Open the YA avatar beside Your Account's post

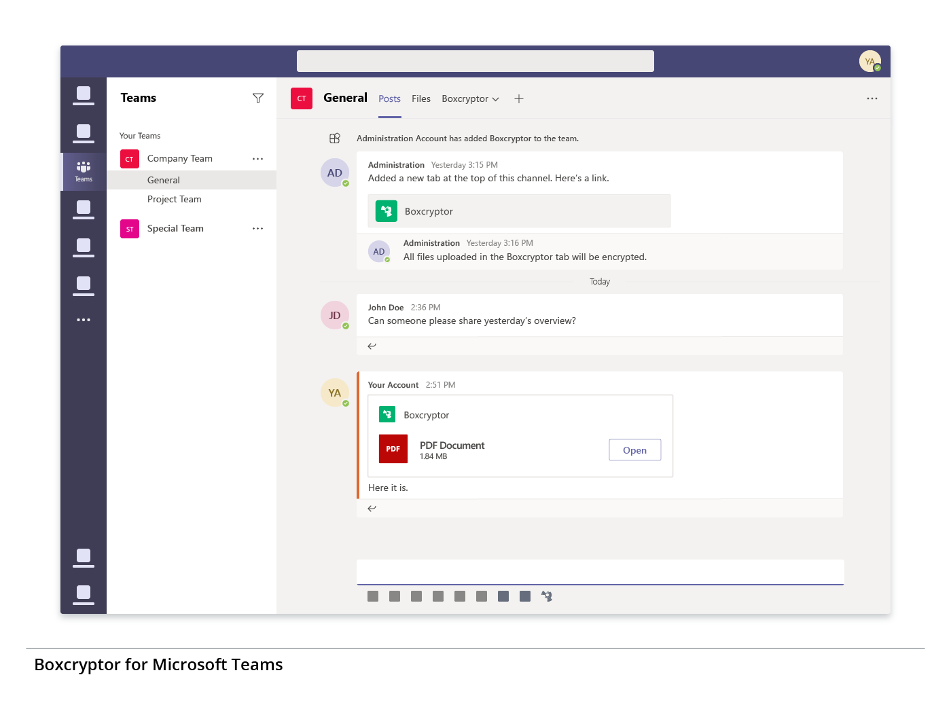335,392
